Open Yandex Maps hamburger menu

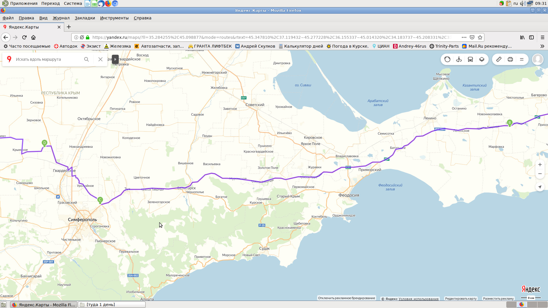point(522,59)
